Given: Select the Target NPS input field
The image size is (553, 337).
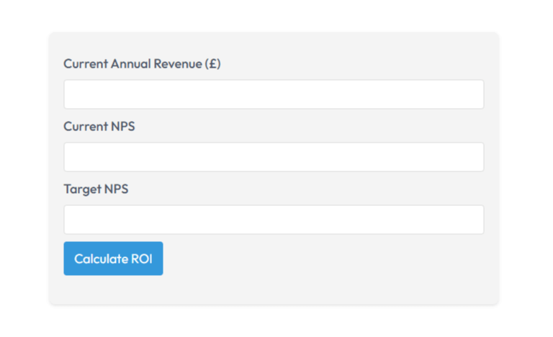Looking at the screenshot, I should 274,220.
